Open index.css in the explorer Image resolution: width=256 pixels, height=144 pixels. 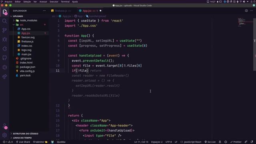click(x=27, y=46)
